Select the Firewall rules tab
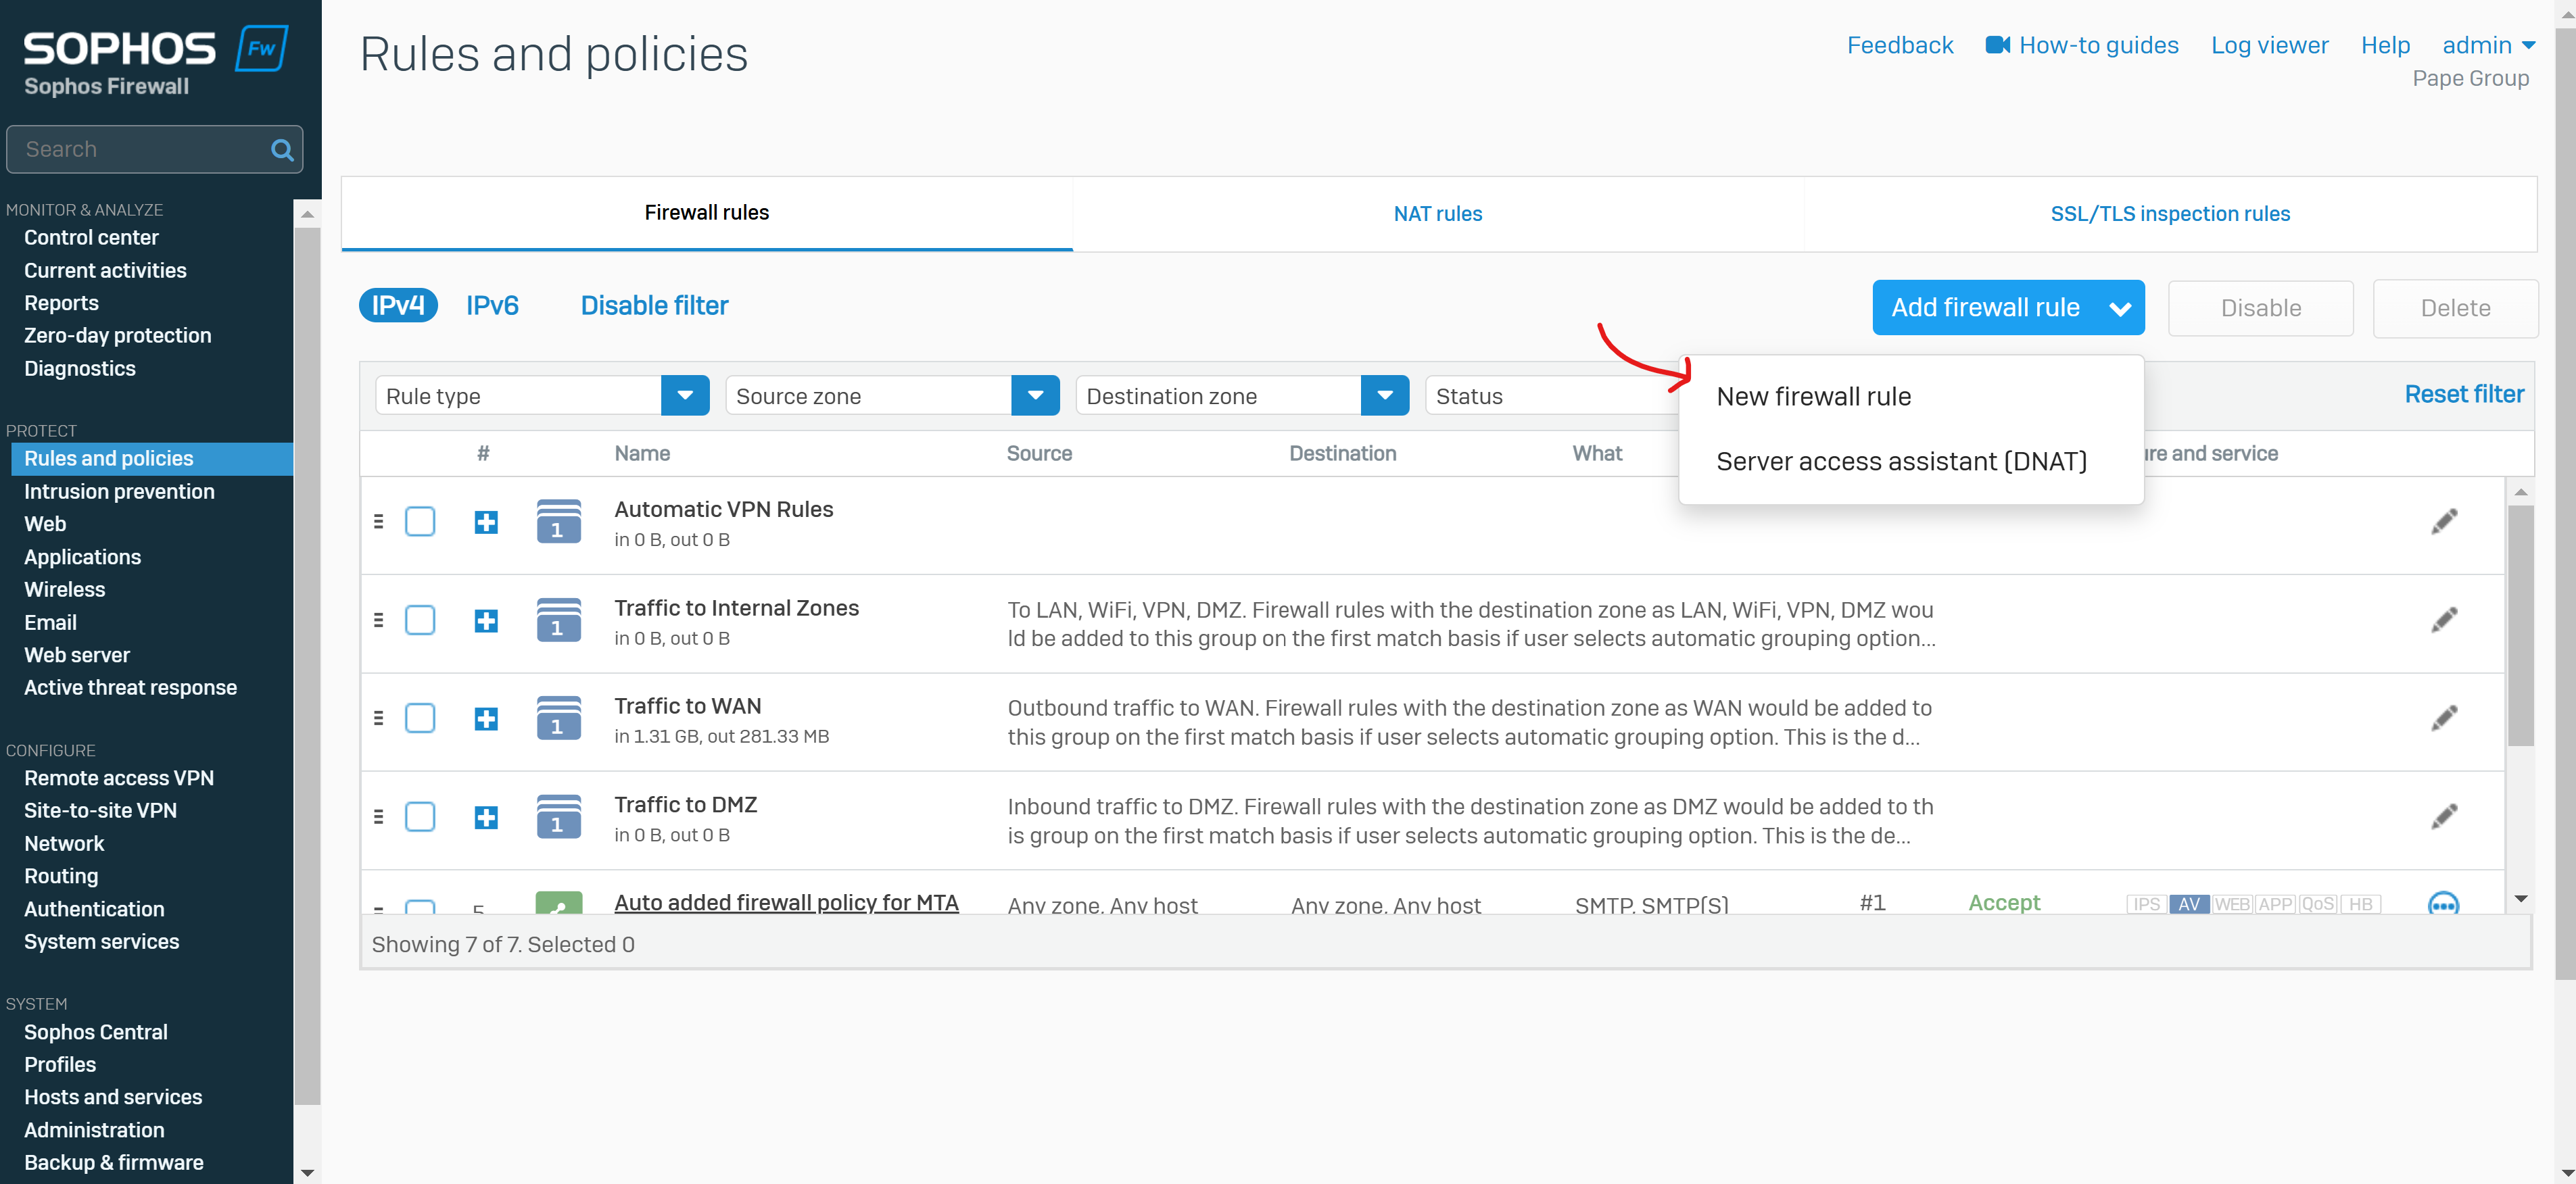The image size is (2576, 1184). pos(707,213)
